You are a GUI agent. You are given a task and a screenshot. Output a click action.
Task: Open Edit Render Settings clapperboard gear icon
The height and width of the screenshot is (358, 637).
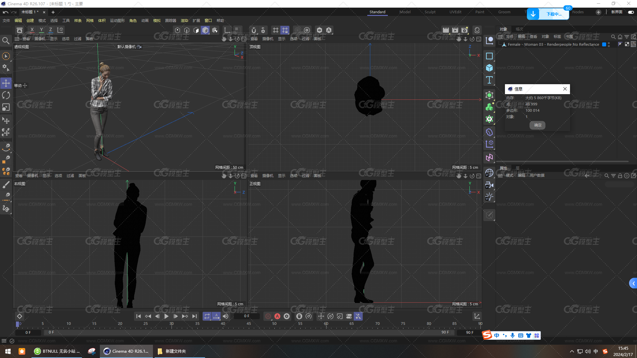(464, 30)
